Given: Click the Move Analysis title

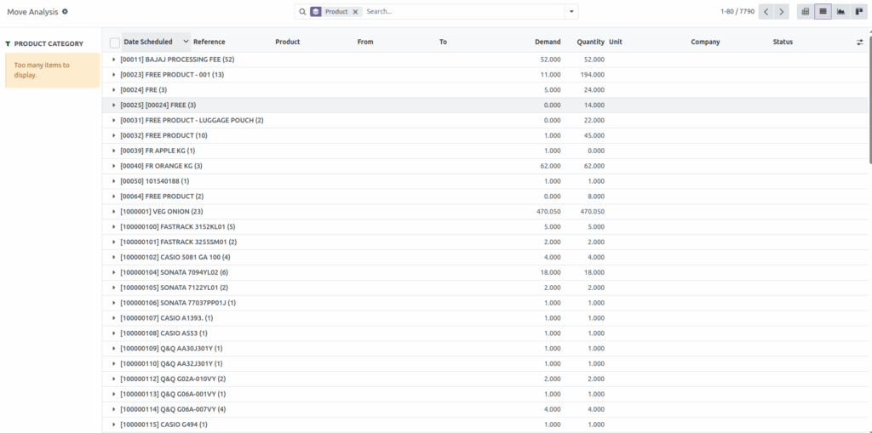Looking at the screenshot, I should tap(32, 12).
